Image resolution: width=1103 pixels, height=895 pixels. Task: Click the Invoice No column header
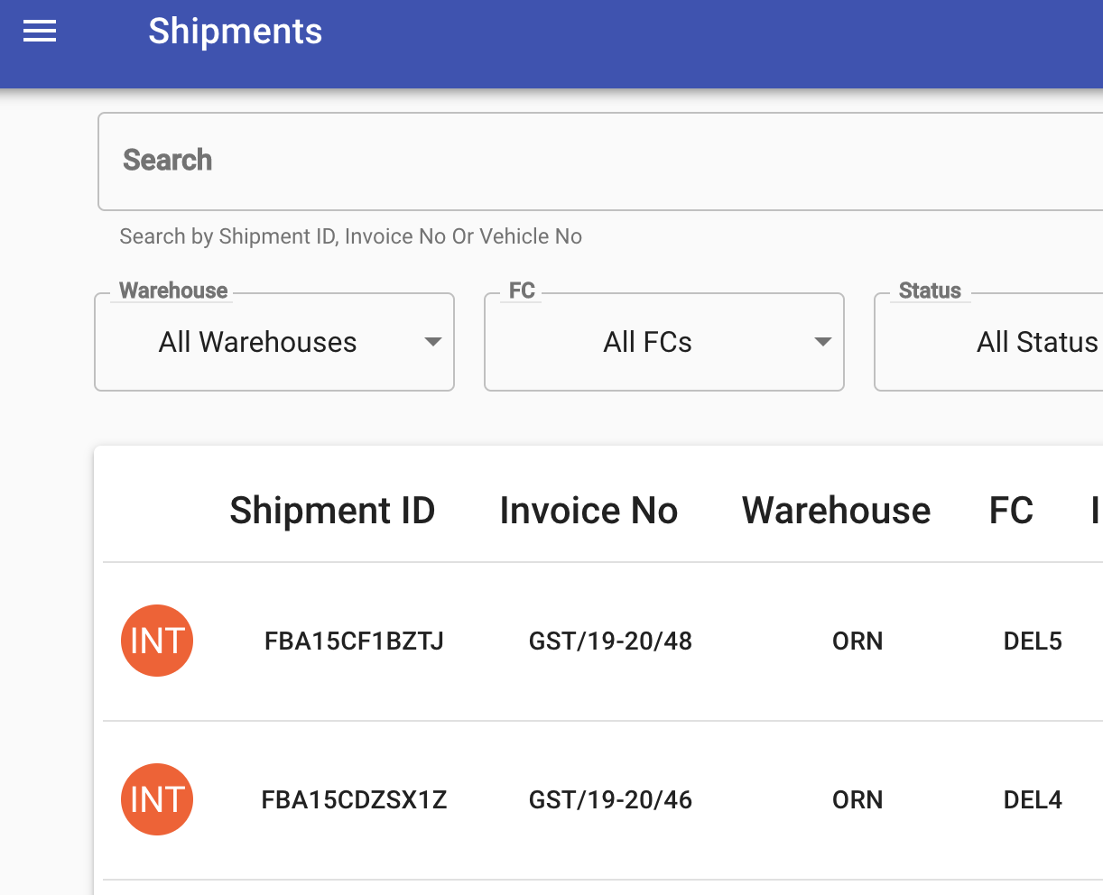pos(589,511)
